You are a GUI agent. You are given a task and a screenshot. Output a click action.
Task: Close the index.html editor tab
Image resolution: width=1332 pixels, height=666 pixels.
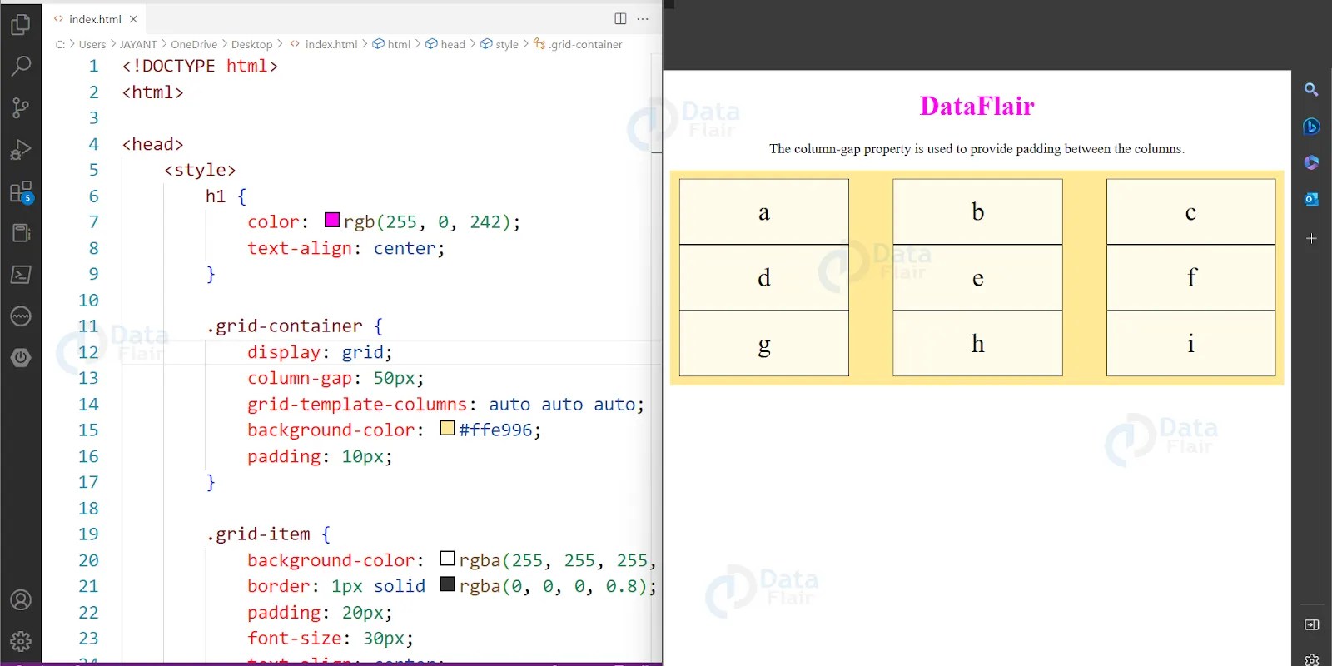pyautogui.click(x=133, y=18)
